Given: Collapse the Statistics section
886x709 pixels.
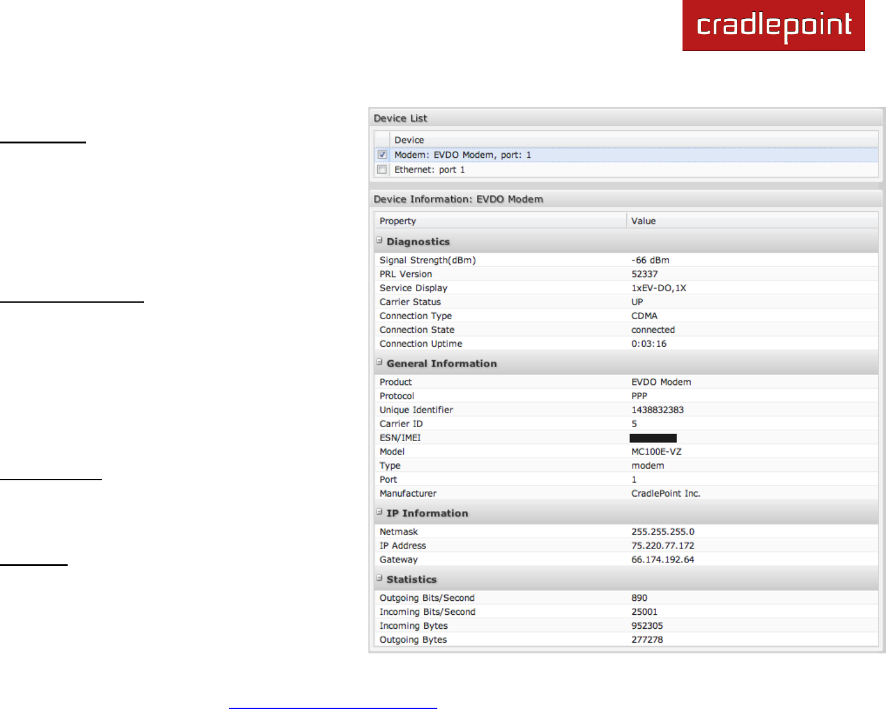Looking at the screenshot, I should point(379,578).
